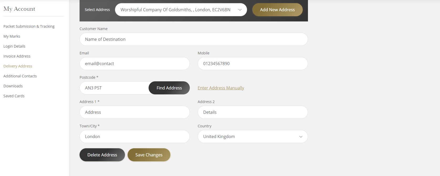Viewport: 440px width, 176px height.
Task: Click the Postcode field containing AN3 P5T
Action: pos(114,88)
